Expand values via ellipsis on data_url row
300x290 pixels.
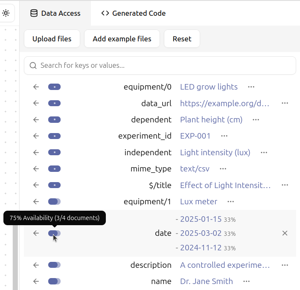click(285, 103)
